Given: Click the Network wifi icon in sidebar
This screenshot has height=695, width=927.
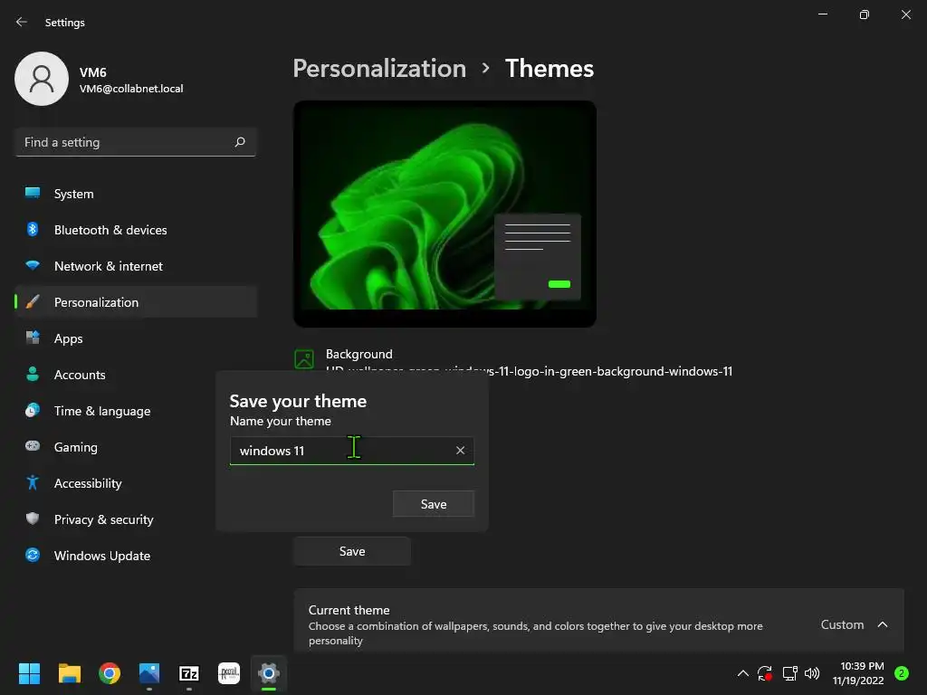Looking at the screenshot, I should [33, 265].
